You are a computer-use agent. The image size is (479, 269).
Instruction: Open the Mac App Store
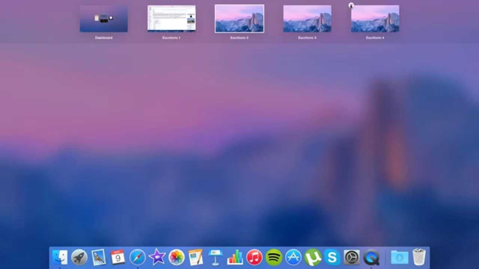tap(293, 257)
